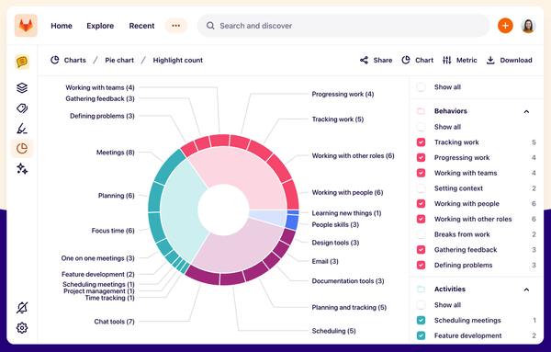Focus the Search and discover field
551x352 pixels.
pos(343,26)
